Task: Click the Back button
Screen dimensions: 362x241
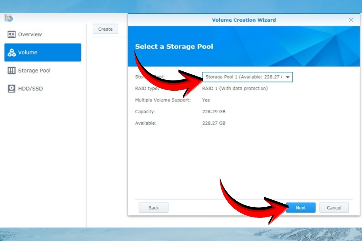Action: pos(154,208)
